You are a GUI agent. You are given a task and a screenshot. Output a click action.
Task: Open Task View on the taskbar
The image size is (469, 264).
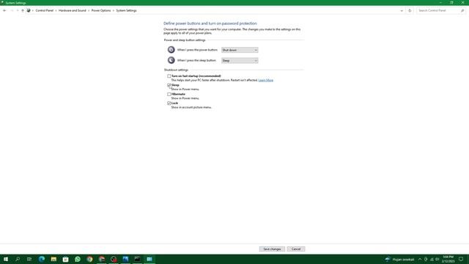tap(29, 259)
